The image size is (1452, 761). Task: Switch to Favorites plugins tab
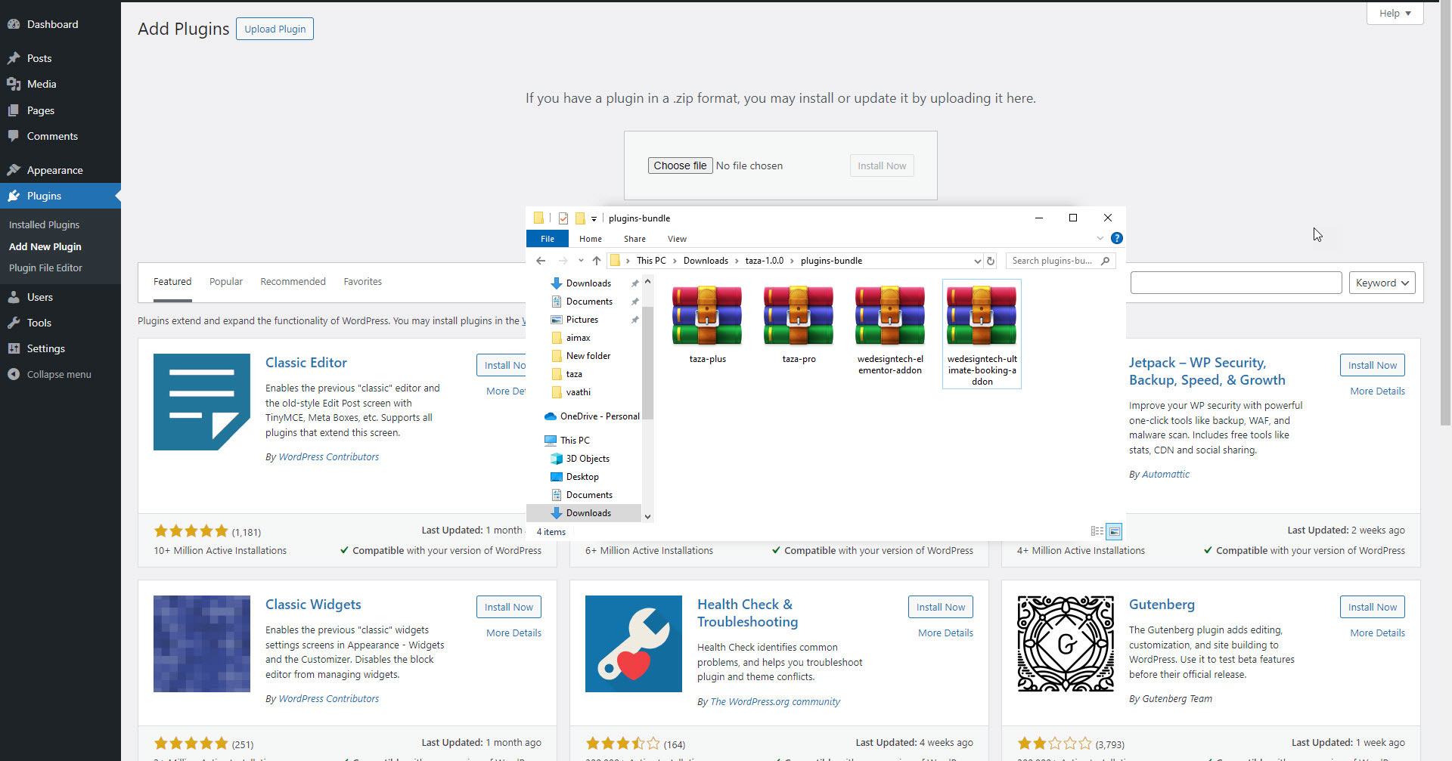[363, 281]
